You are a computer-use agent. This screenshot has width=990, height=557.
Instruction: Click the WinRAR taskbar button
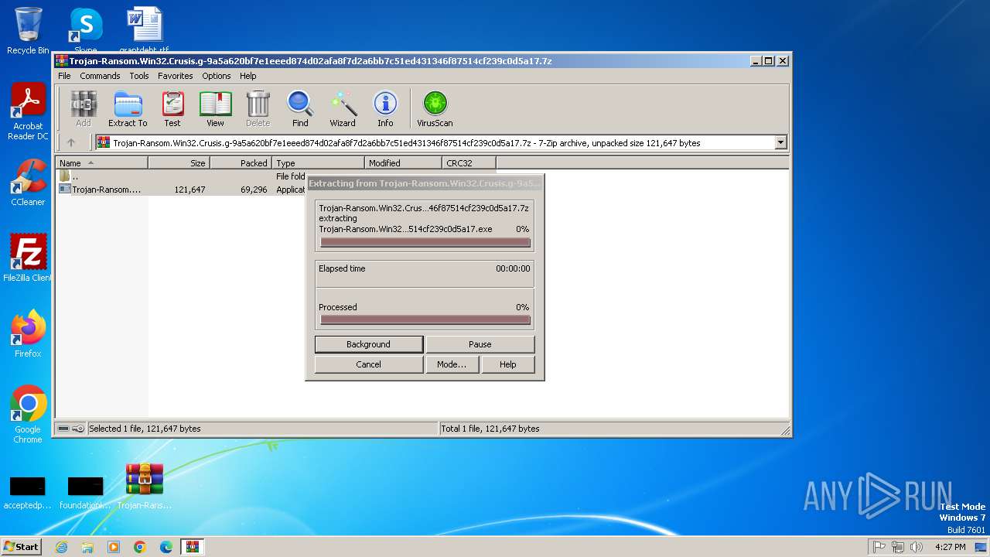(192, 547)
